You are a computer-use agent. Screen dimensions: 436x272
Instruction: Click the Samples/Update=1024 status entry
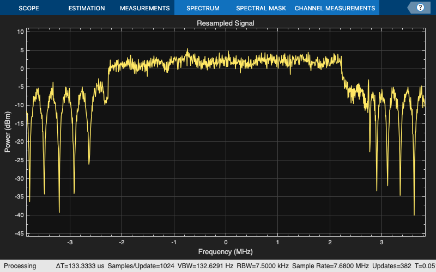point(141,266)
